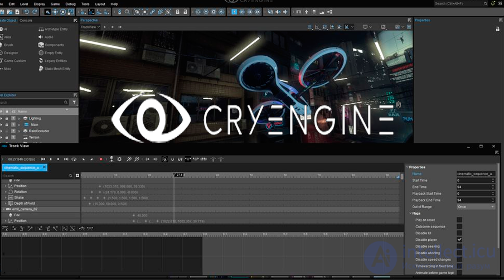Image resolution: width=504 pixels, height=280 pixels.
Task: Stop sequence playback in Track View
Action: (x=58, y=159)
